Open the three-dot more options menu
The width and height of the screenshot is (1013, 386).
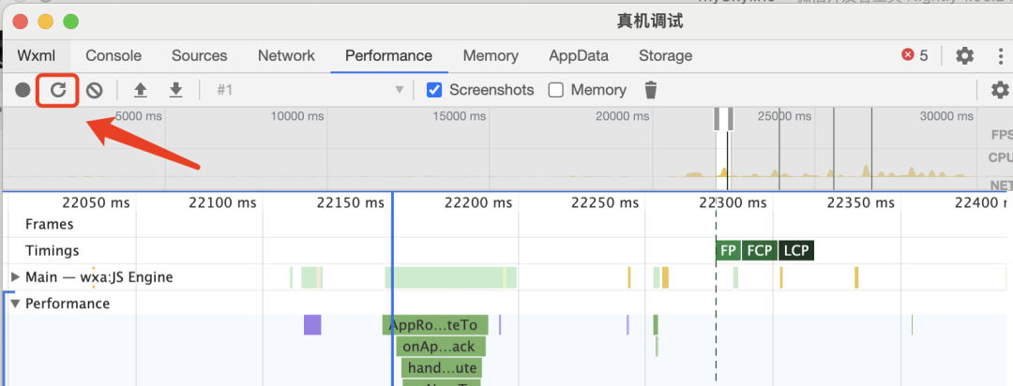pyautogui.click(x=1002, y=55)
